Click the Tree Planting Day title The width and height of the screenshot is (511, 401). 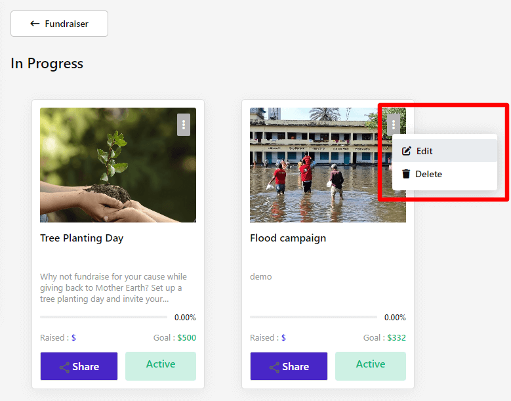click(81, 238)
